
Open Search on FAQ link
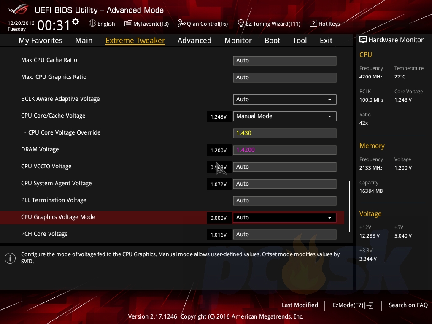[408, 305]
